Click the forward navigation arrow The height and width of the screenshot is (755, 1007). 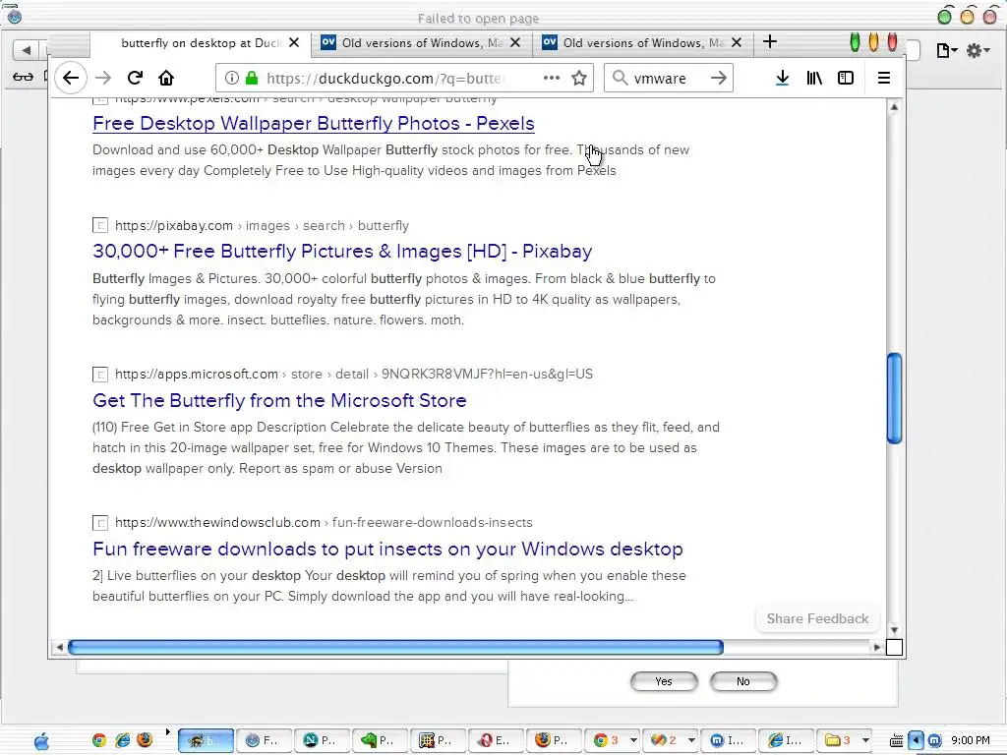click(x=102, y=79)
